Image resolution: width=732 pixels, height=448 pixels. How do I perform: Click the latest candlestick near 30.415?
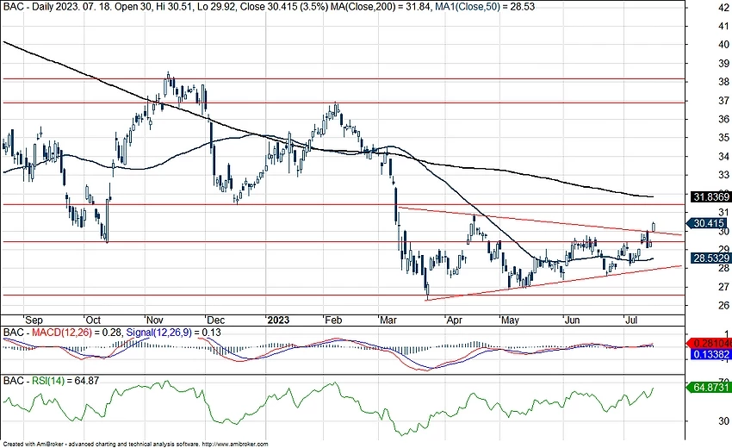click(x=654, y=227)
